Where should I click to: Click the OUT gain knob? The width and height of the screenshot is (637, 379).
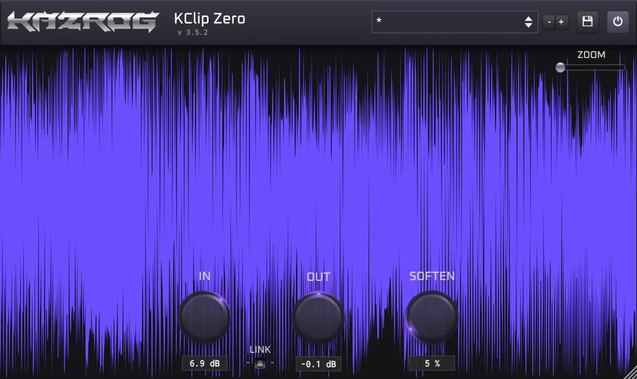click(x=318, y=317)
